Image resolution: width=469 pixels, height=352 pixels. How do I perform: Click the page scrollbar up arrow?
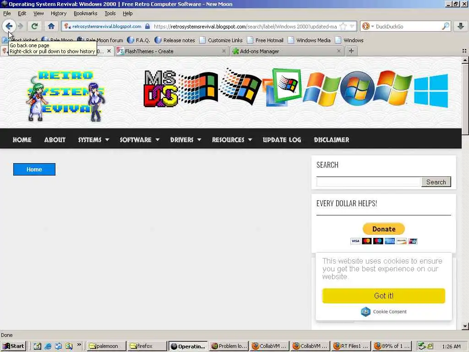465,60
